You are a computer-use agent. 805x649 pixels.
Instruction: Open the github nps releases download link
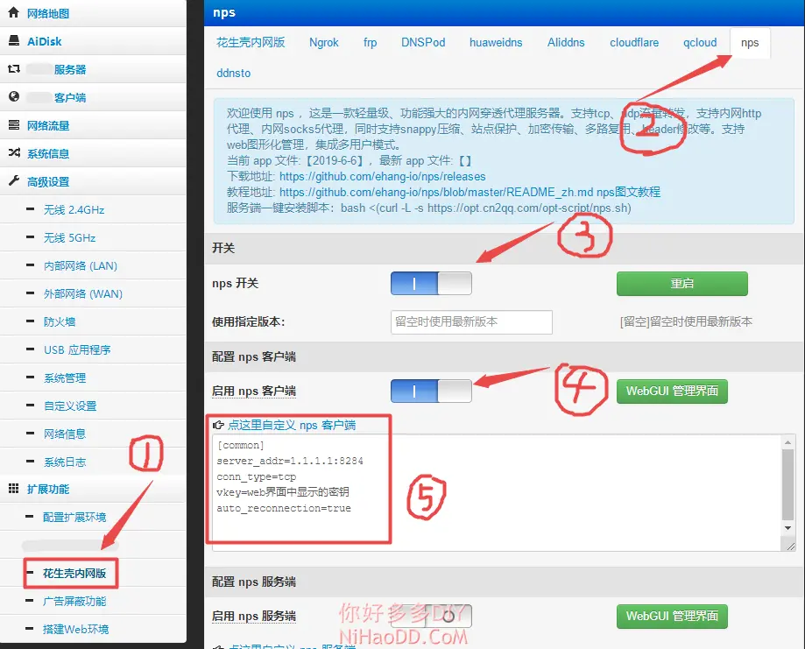(383, 177)
